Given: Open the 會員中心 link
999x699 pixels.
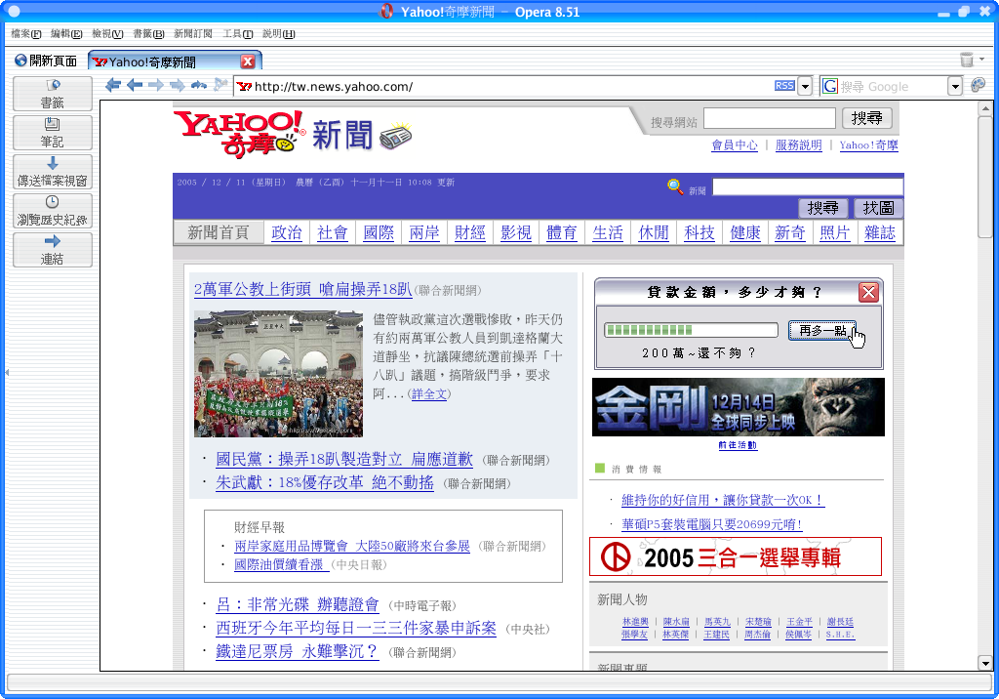Looking at the screenshot, I should tap(735, 145).
